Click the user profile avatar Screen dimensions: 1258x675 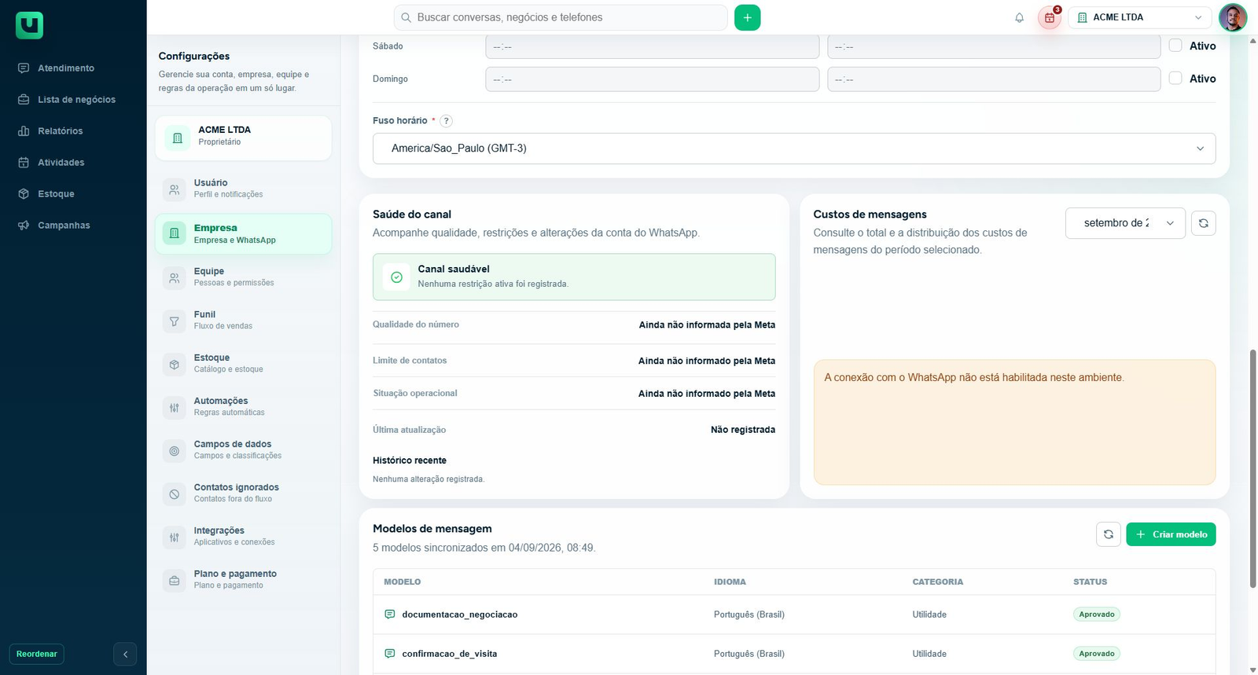tap(1232, 17)
